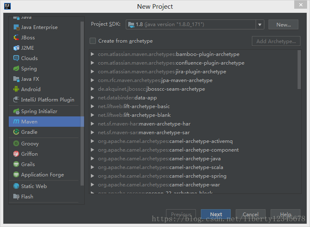Click the archetype list vertical scrollbar

point(299,70)
